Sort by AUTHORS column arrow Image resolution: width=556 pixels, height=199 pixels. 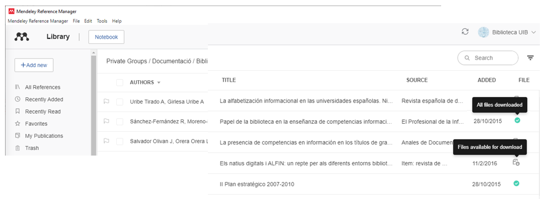click(159, 82)
